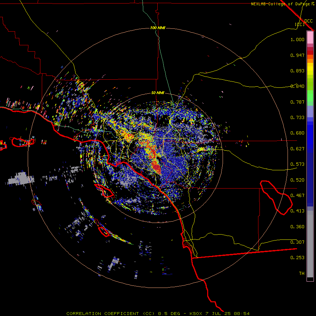Click the 0.467 scale value
The image size is (316, 316).
(x=297, y=196)
